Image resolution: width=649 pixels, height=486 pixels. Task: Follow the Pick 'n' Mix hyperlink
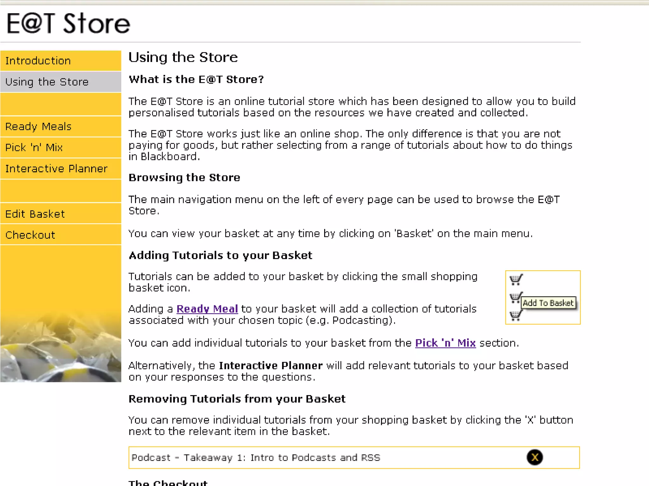[x=445, y=343]
